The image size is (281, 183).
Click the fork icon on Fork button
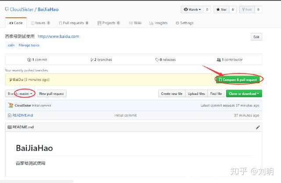coord(243,9)
